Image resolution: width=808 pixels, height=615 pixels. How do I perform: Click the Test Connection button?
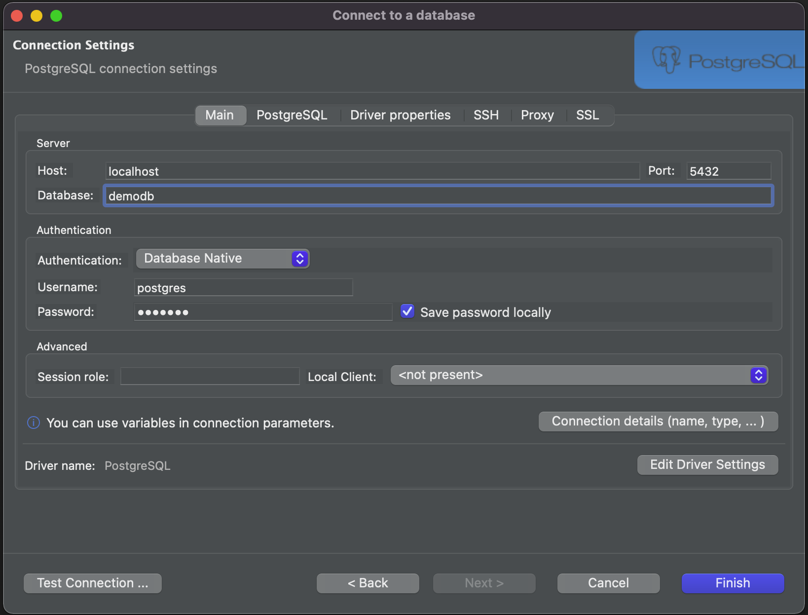tap(93, 583)
